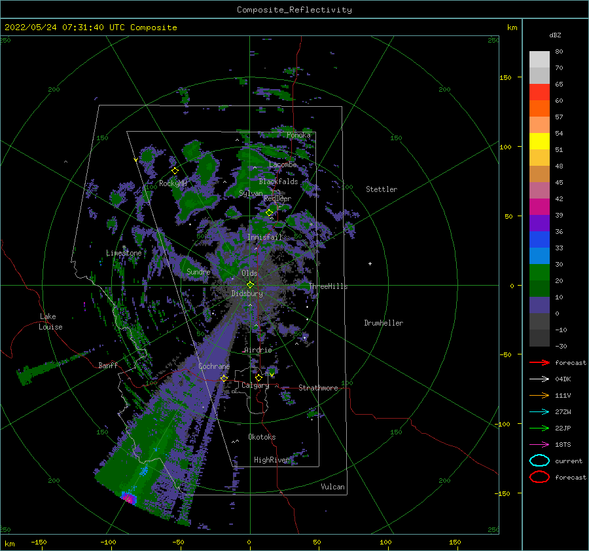Click the Banff label
The height and width of the screenshot is (551, 589).
point(108,365)
